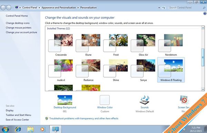Open Windows Media Player in taskbar
Screen dimensions: 207x133
pos(42,129)
